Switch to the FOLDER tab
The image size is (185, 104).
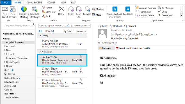(x=51, y=3)
